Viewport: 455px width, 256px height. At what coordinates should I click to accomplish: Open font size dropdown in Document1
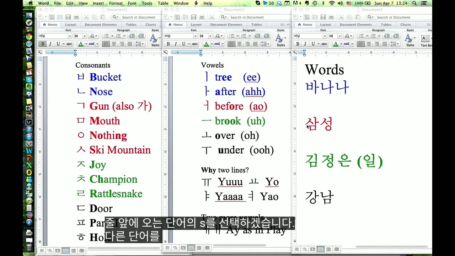85,36
